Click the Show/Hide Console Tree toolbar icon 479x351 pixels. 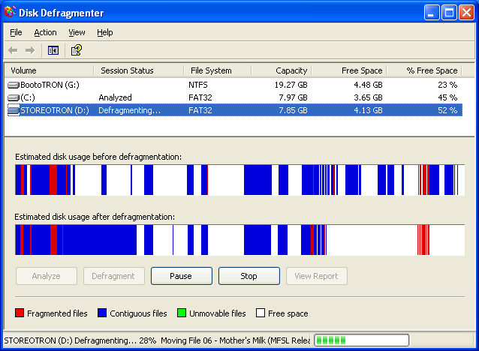click(53, 50)
